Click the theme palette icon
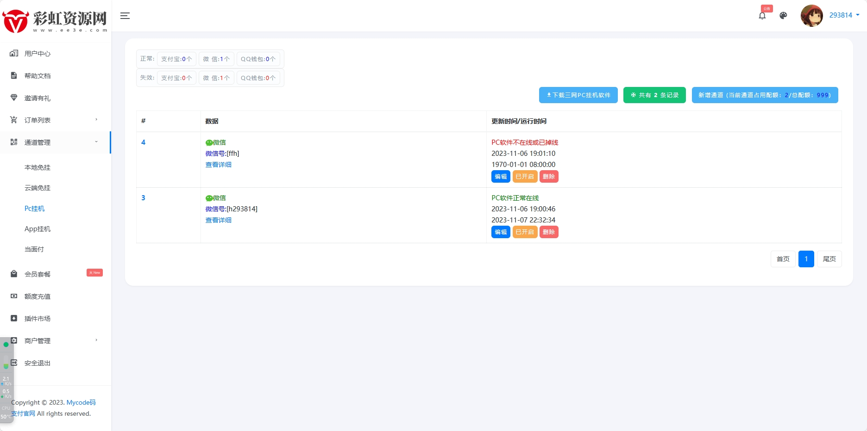This screenshot has width=867, height=431. (x=783, y=16)
